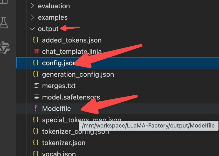This screenshot has width=219, height=156.
Task: Click the JSON braces icon beside tokenizer.json
Action: (x=36, y=143)
